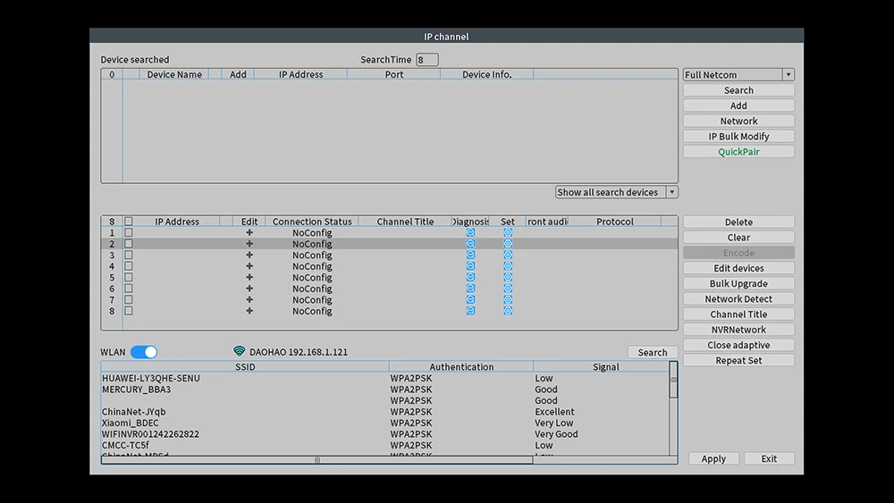This screenshot has width=894, height=503.
Task: Check the checkbox for channel 1
Action: (x=128, y=232)
